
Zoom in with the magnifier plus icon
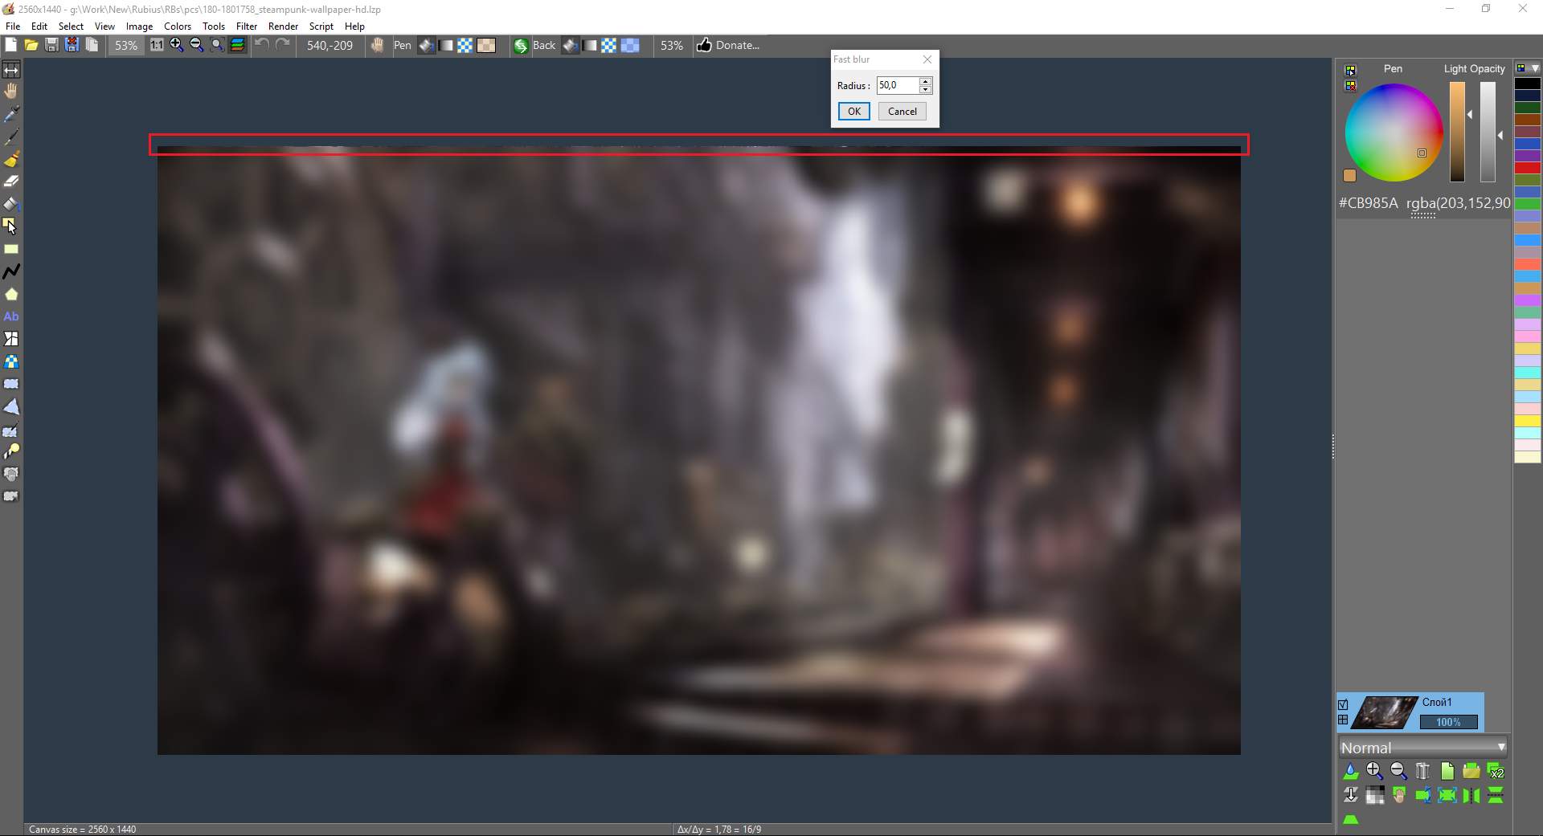click(x=1374, y=771)
